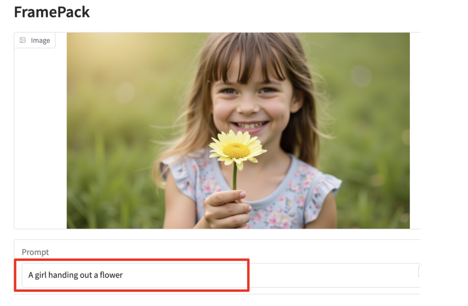Click the image icon beside the Image label
The width and height of the screenshot is (468, 306).
click(23, 40)
